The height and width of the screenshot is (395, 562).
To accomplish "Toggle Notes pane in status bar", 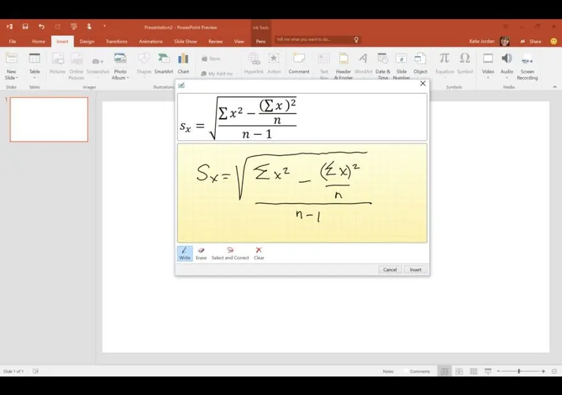I will 388,371.
